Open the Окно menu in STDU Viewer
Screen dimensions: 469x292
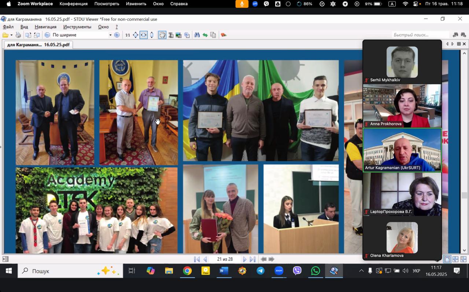click(x=103, y=27)
